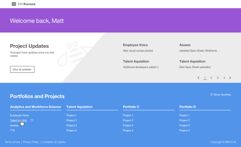Open the TTE project link

(13, 131)
